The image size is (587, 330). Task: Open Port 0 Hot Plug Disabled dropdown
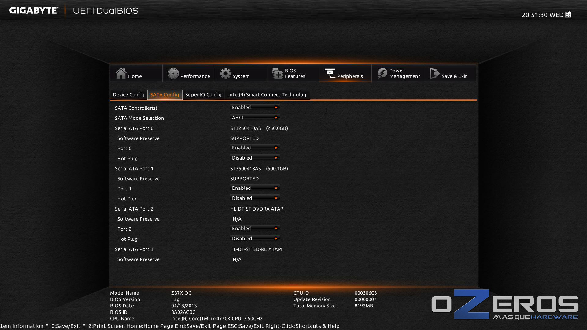[x=255, y=158]
